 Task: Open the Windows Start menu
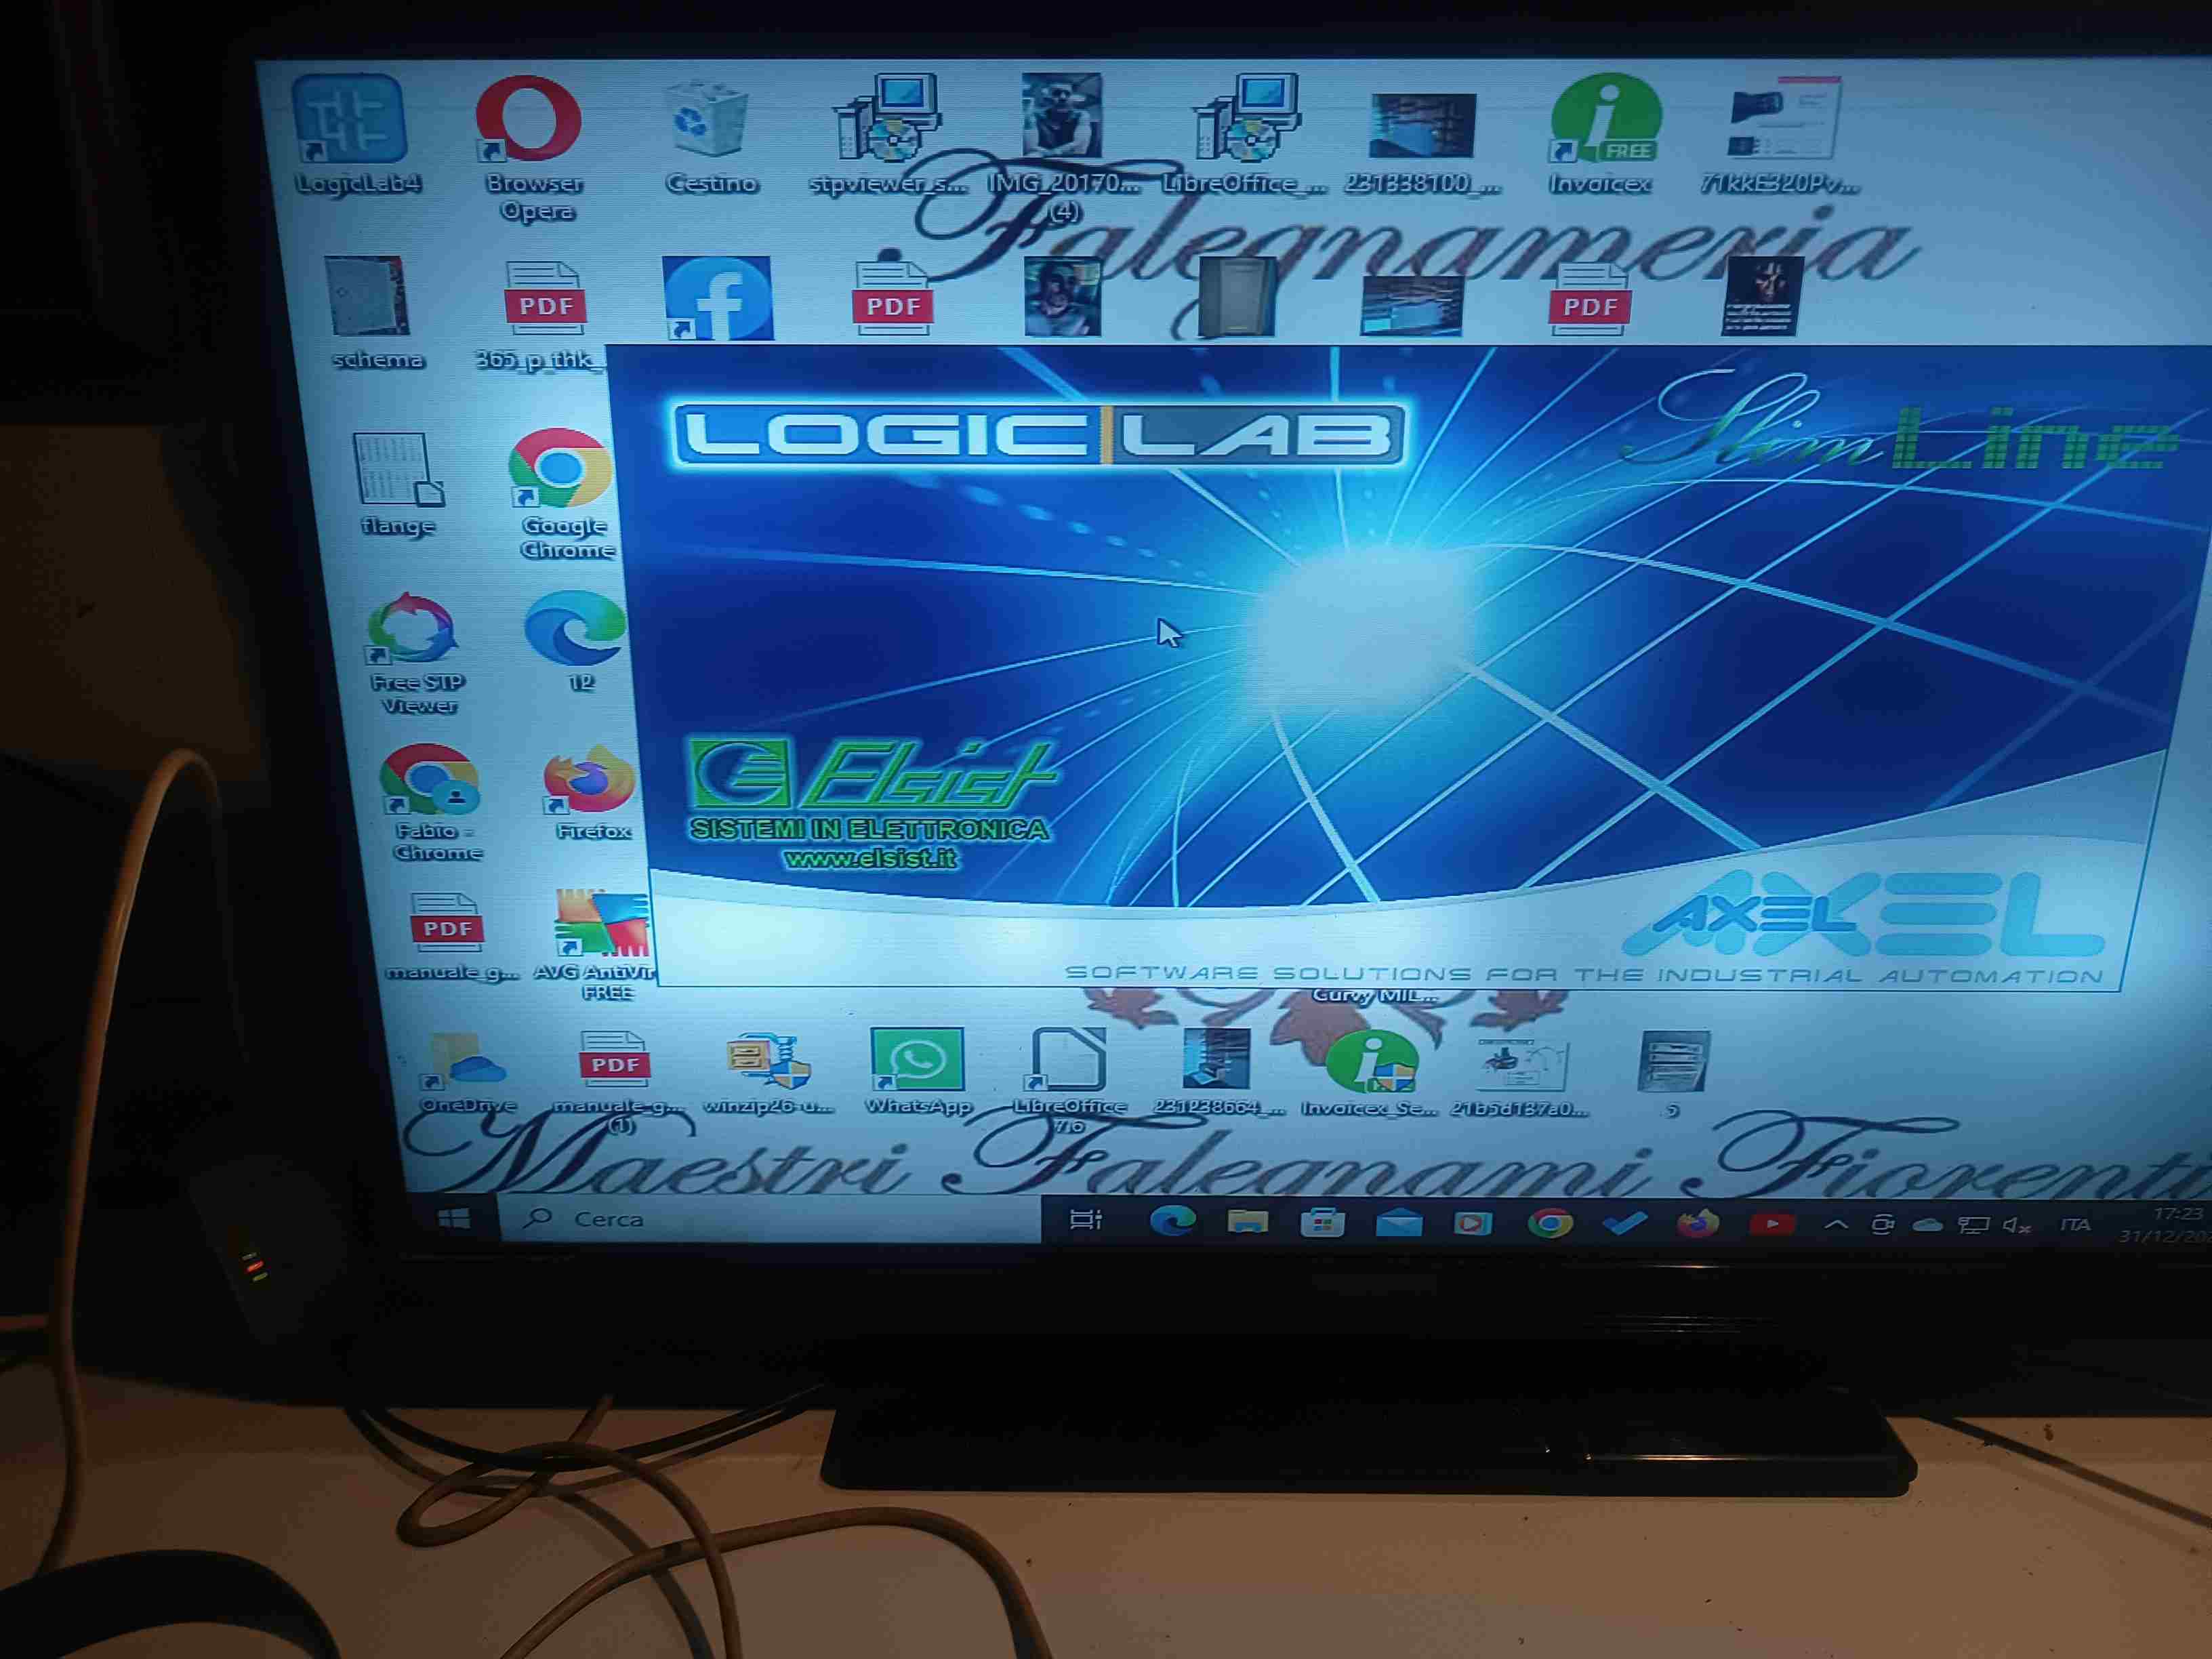454,1219
